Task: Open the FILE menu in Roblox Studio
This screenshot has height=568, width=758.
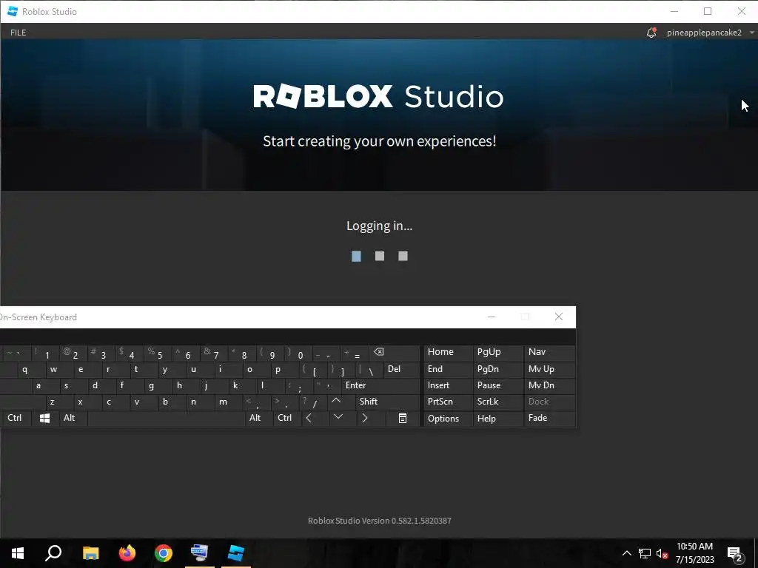Action: pos(19,33)
